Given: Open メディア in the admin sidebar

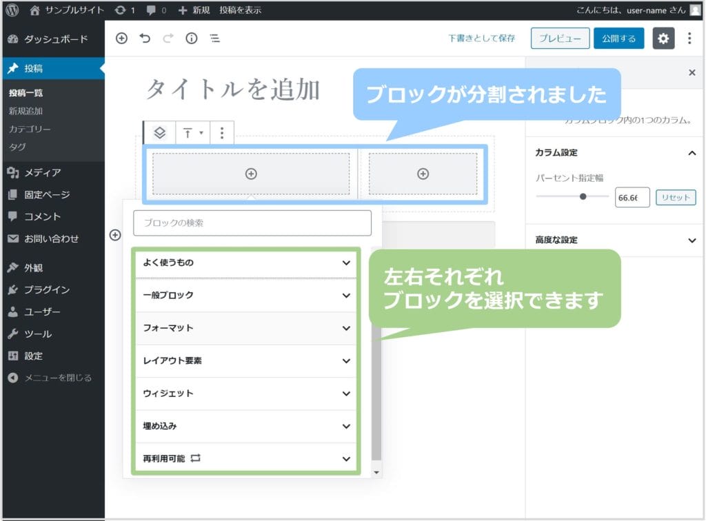Looking at the screenshot, I should click(43, 172).
